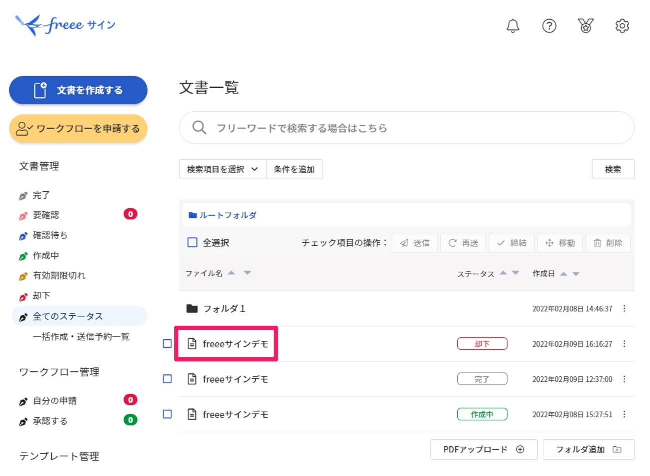
Task: Focus the フリーワード search field
Action: 406,128
